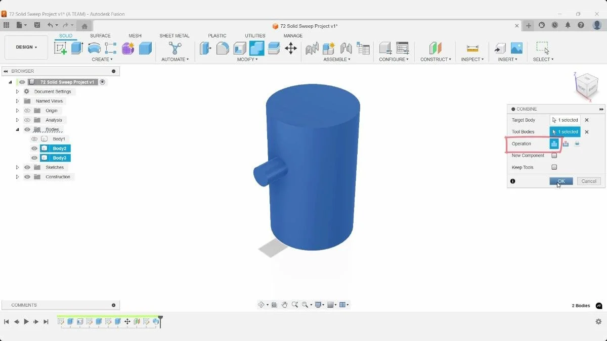Switch to the MANAGE tab

pyautogui.click(x=293, y=36)
